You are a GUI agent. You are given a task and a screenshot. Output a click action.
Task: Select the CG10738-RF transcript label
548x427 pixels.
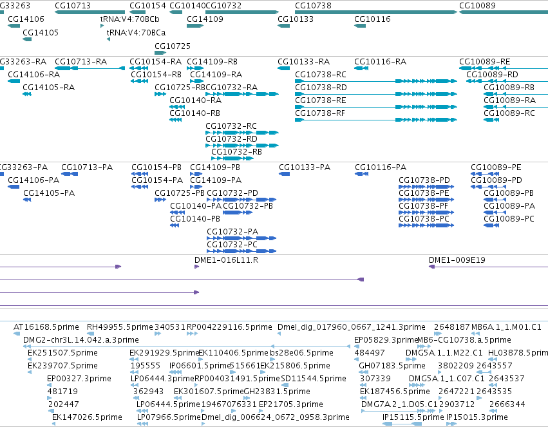click(x=320, y=113)
